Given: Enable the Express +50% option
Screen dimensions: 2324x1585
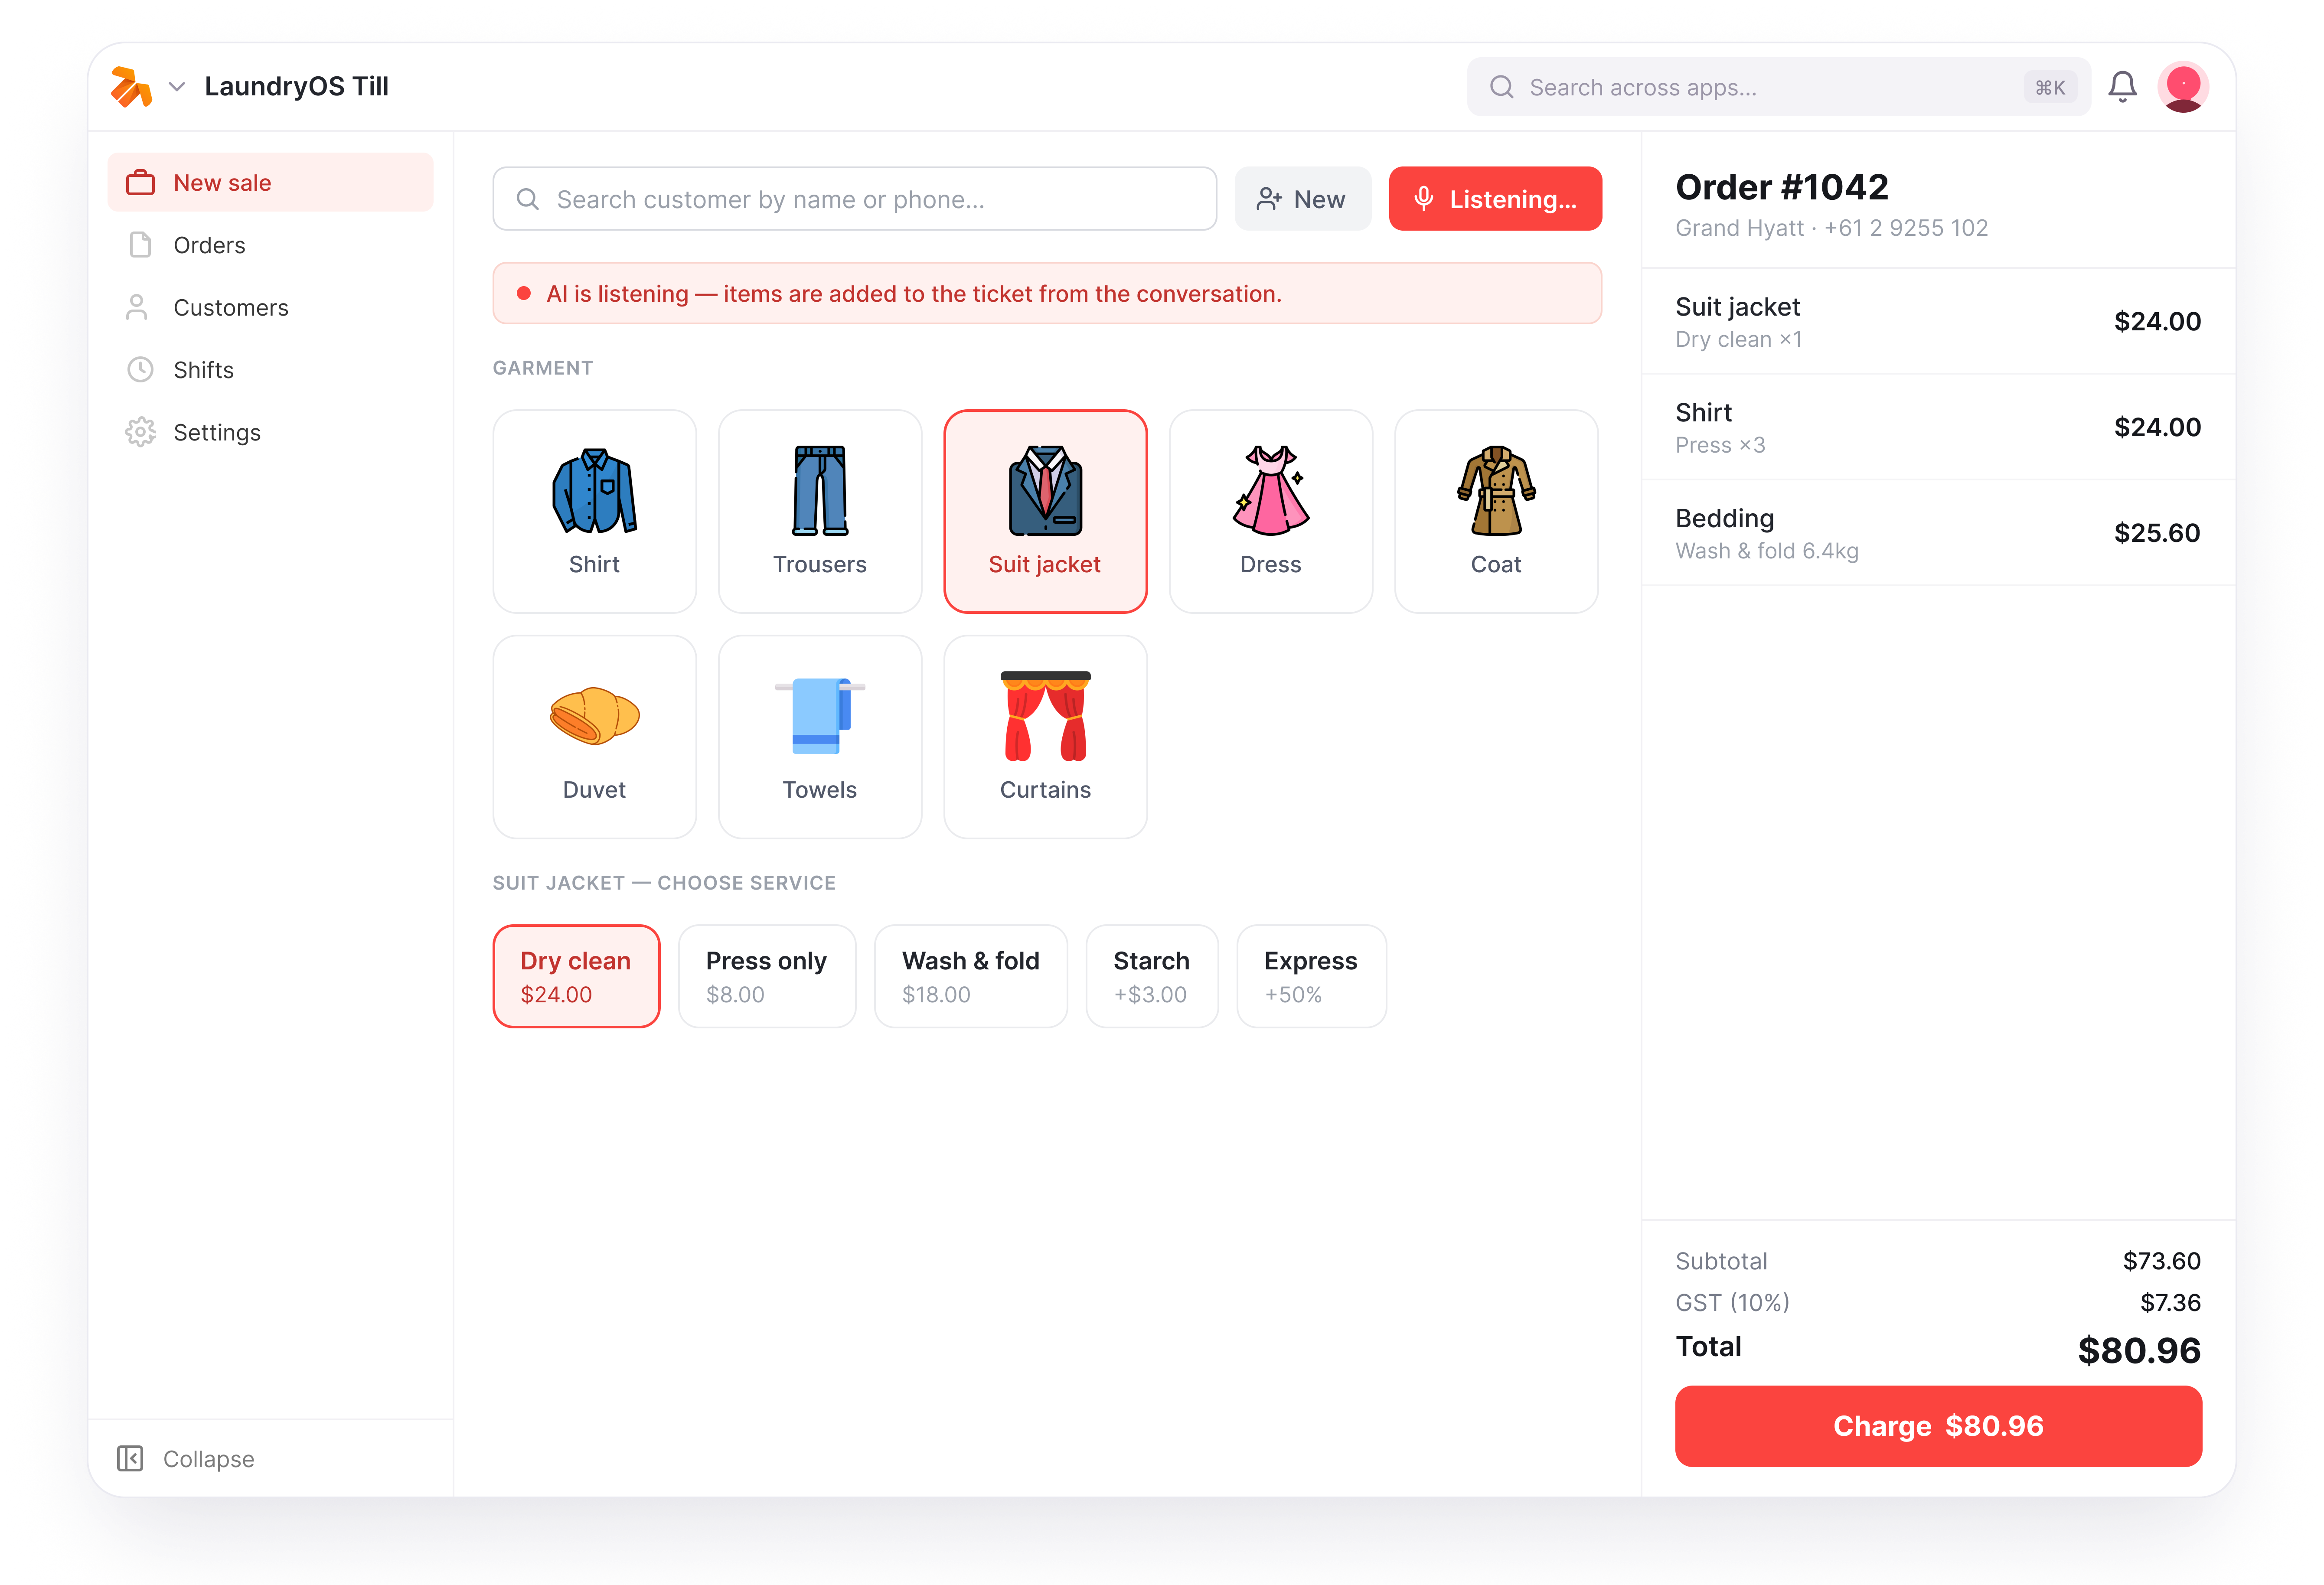Looking at the screenshot, I should pos(1311,976).
